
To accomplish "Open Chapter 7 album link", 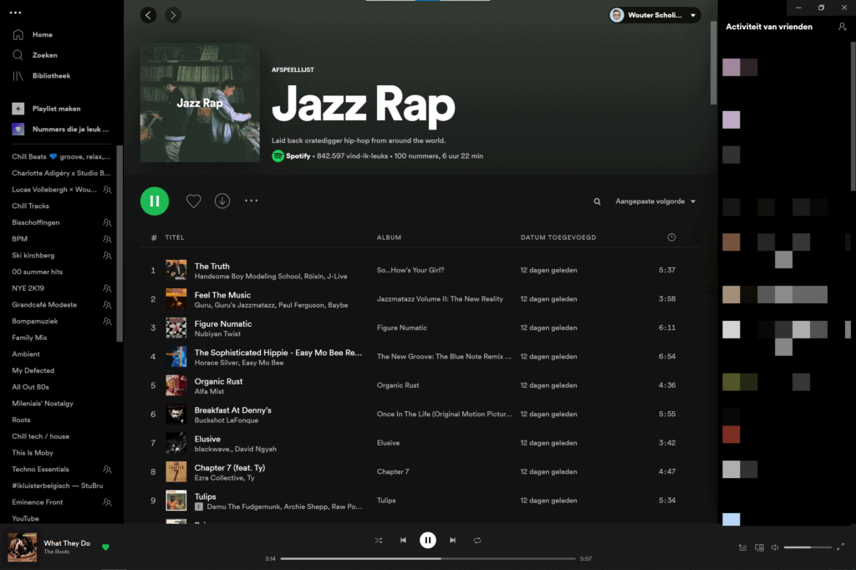I will tap(393, 471).
